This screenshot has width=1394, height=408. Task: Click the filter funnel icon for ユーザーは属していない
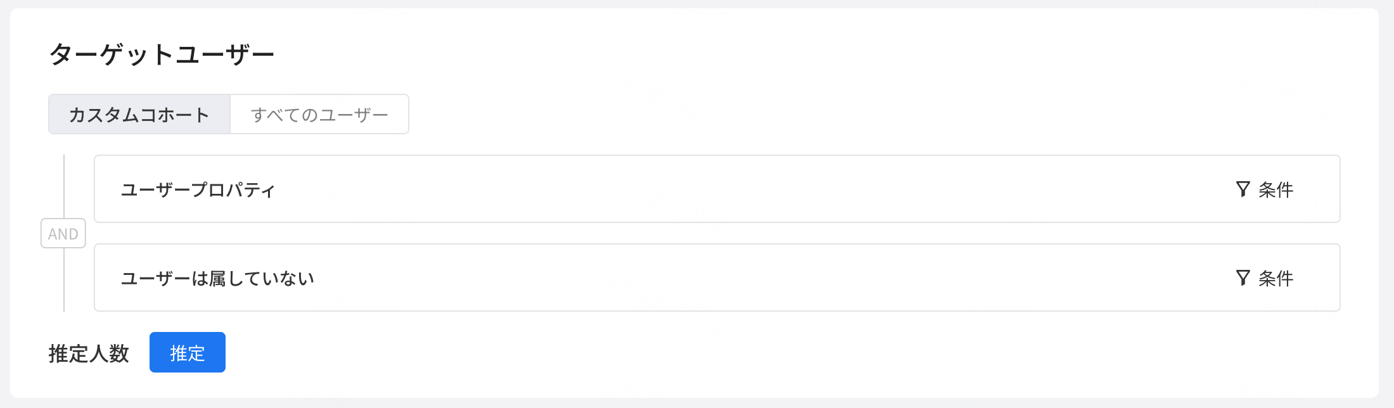click(1243, 277)
